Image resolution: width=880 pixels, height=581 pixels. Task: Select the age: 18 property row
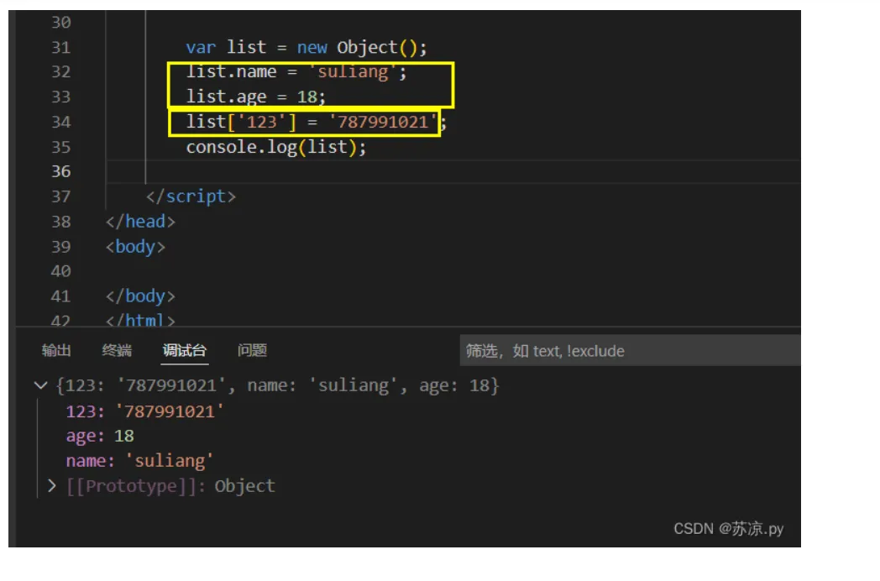pyautogui.click(x=100, y=437)
